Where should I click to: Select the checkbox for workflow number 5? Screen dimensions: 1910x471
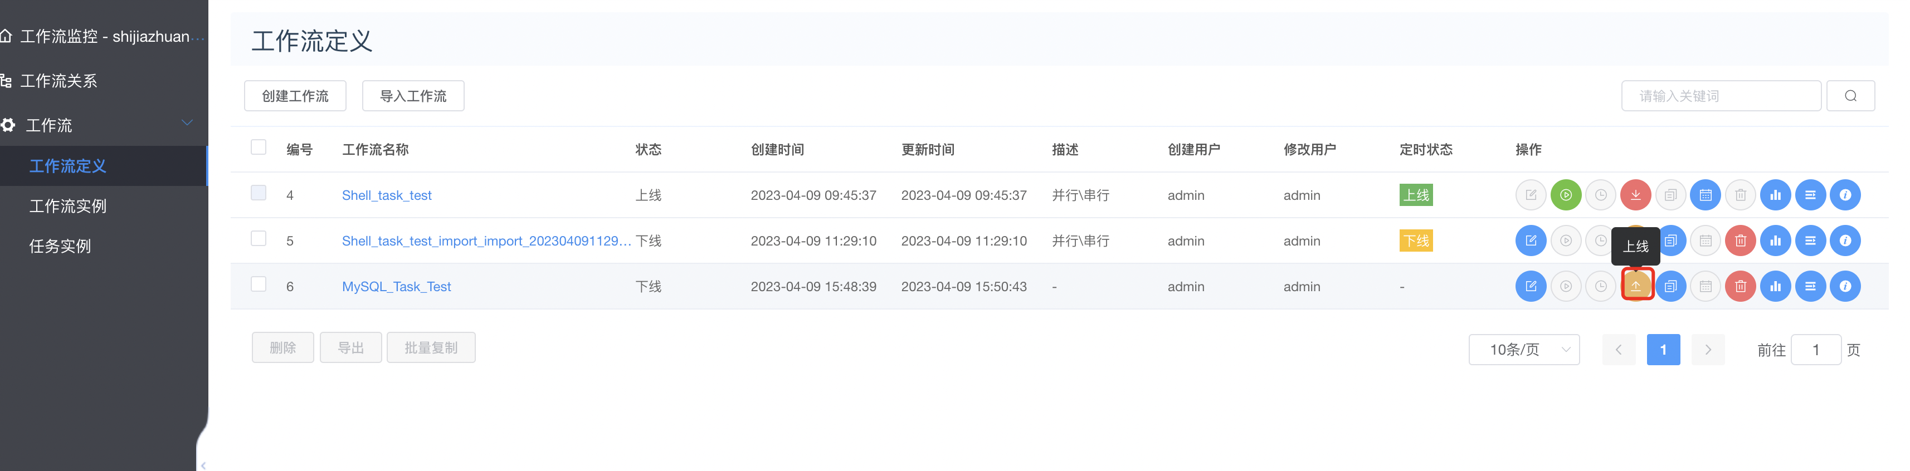coord(258,238)
